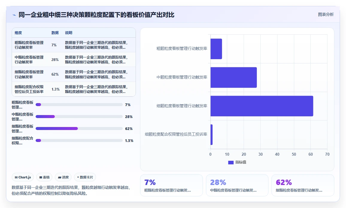Select the 数据卡片 tag chip

[x=85, y=177]
